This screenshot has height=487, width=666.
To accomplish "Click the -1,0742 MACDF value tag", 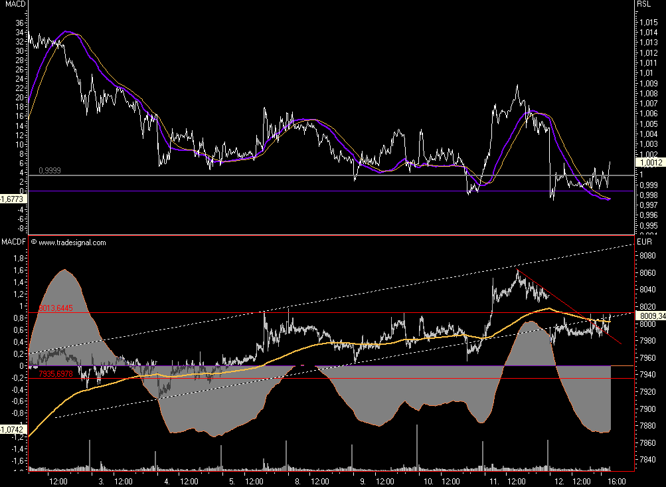I will [x=13, y=430].
